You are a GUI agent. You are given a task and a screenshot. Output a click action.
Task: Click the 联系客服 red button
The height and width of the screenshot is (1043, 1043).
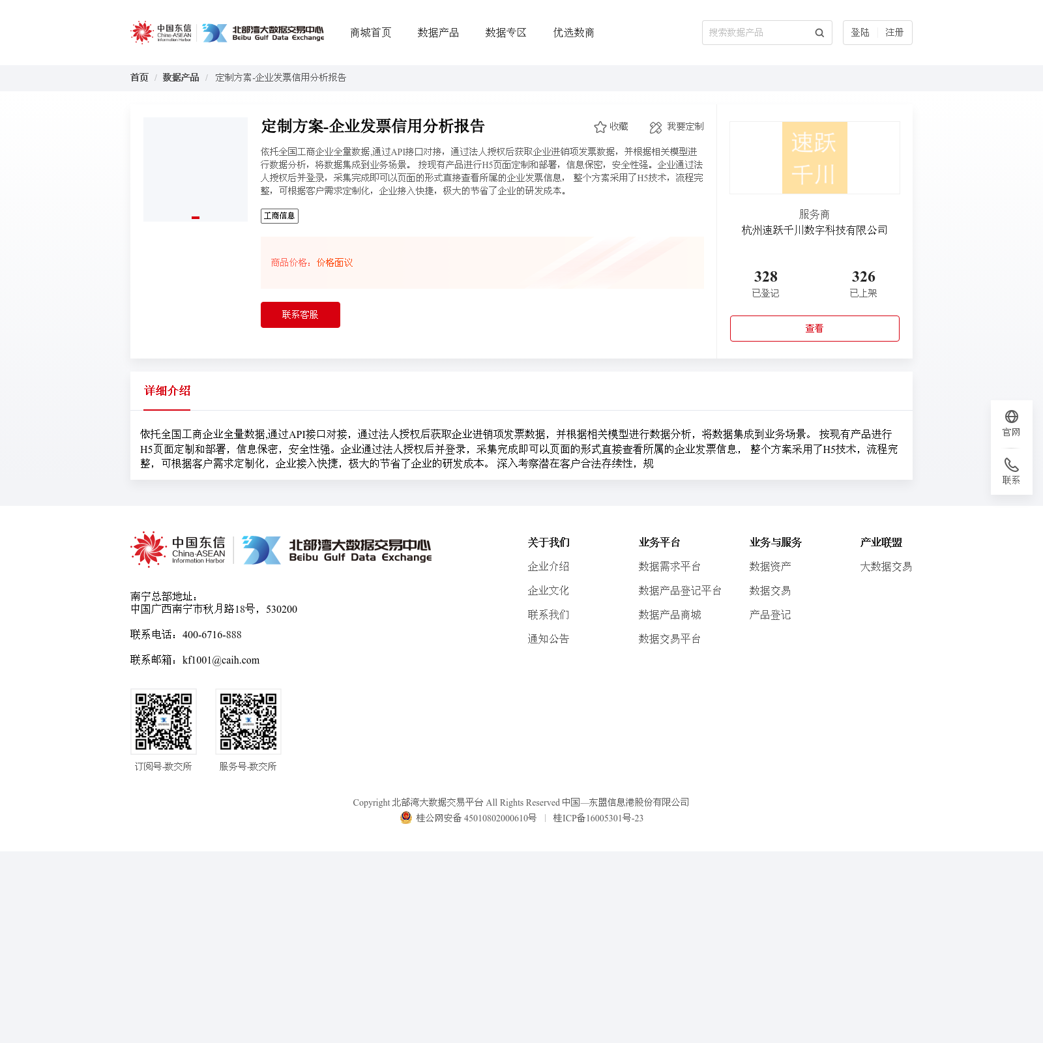[301, 315]
